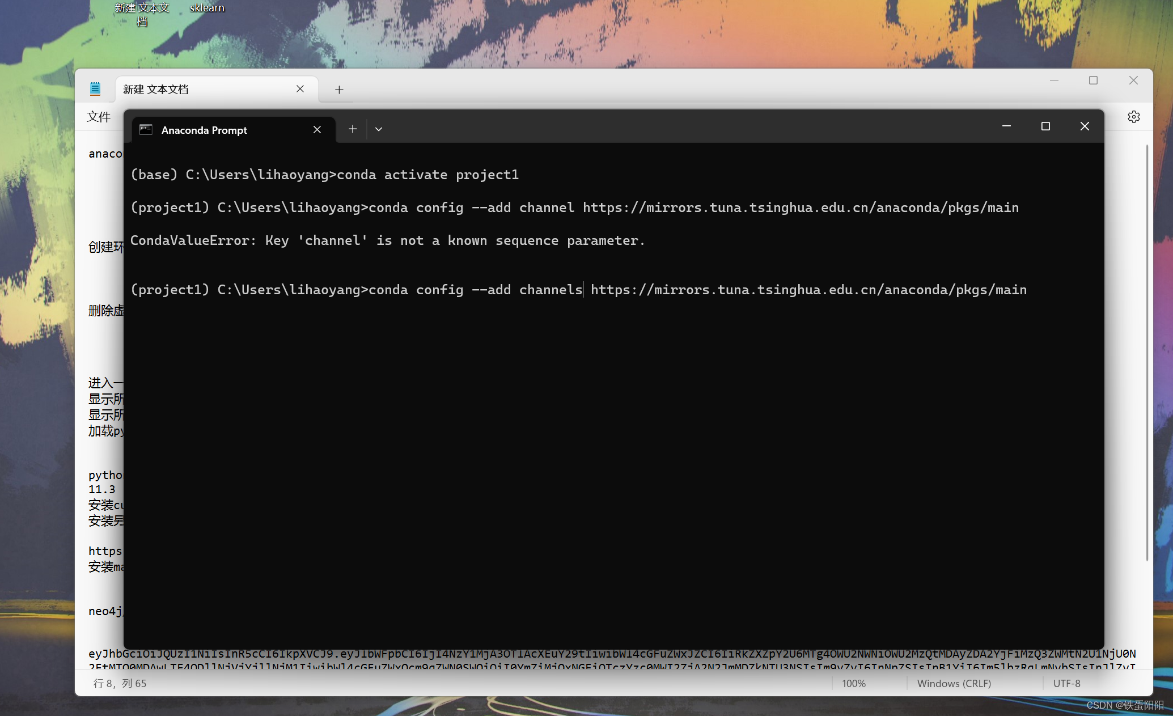
Task: Click the Anaconda Prompt terminal tab icon
Action: [146, 130]
